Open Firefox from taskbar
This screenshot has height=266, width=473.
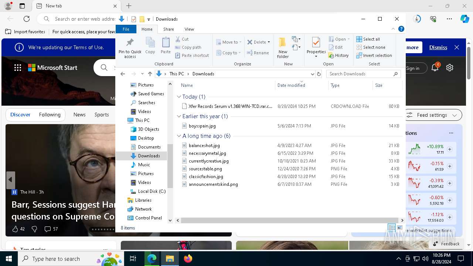pyautogui.click(x=188, y=259)
